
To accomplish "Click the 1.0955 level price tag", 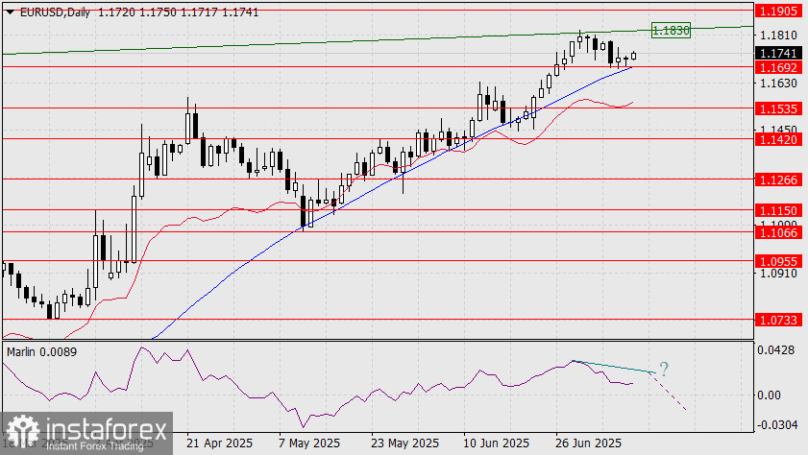I will [x=778, y=261].
